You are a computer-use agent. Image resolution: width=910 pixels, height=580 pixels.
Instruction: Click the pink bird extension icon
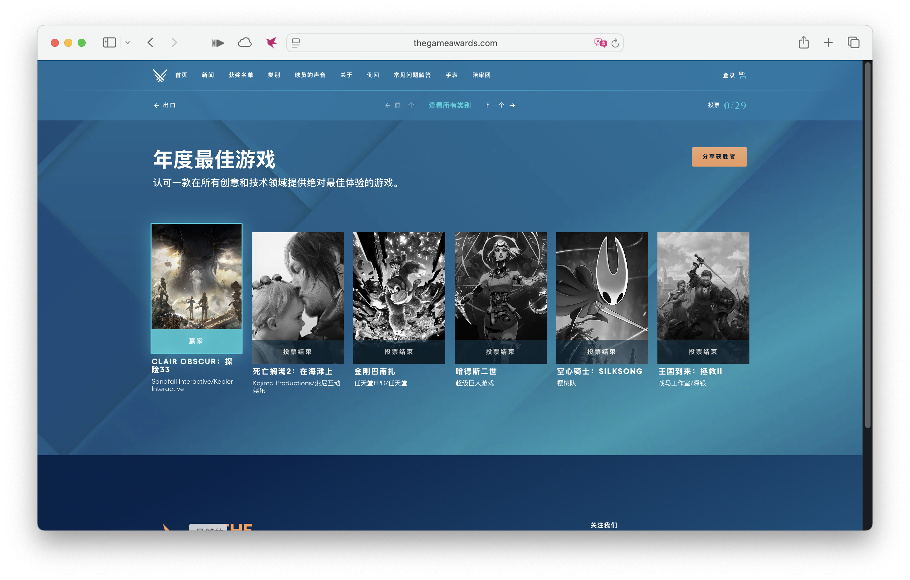click(x=271, y=42)
